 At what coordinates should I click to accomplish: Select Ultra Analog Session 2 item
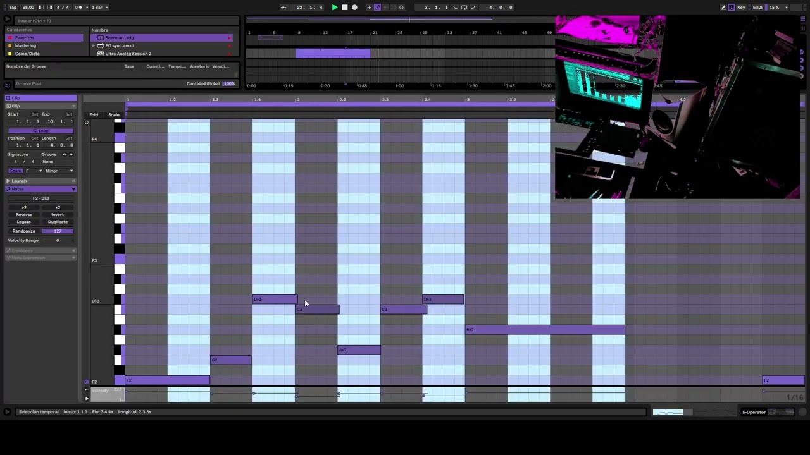tap(161, 54)
